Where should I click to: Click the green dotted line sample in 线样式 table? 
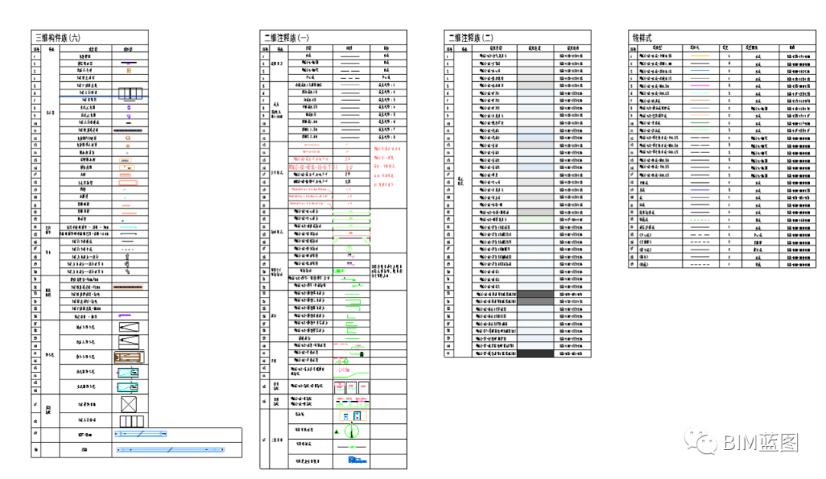(700, 220)
